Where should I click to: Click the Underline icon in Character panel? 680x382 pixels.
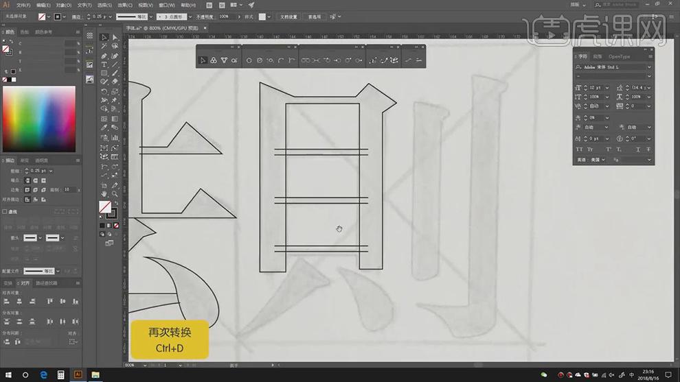point(638,150)
